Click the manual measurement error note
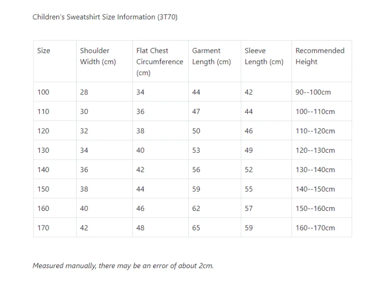This screenshot has height=288, width=388. tap(123, 266)
